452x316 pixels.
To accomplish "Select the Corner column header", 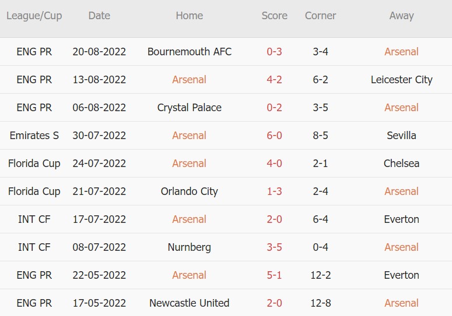I will 320,16.
